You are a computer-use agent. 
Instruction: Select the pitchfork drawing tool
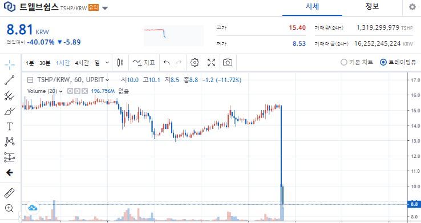coord(9,96)
